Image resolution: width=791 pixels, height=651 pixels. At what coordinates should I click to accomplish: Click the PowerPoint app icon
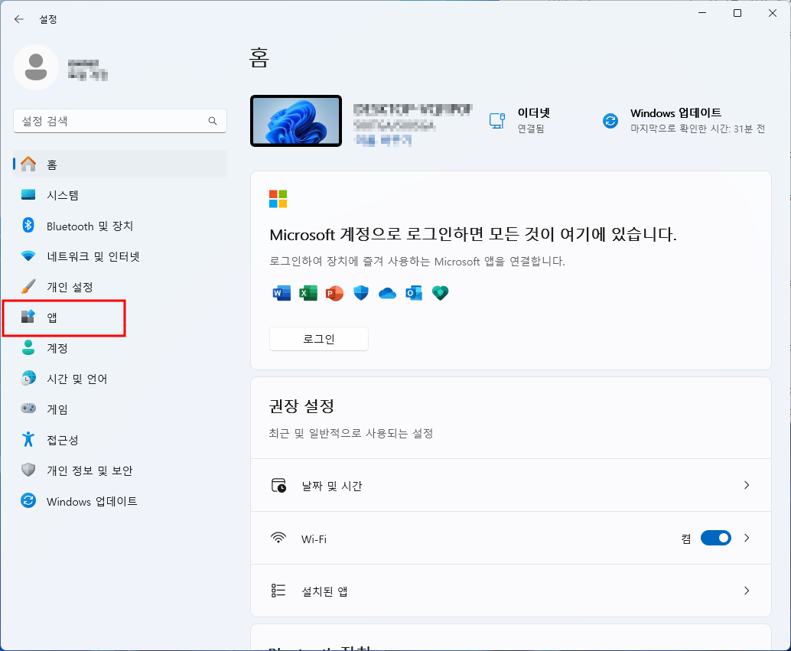coord(334,293)
